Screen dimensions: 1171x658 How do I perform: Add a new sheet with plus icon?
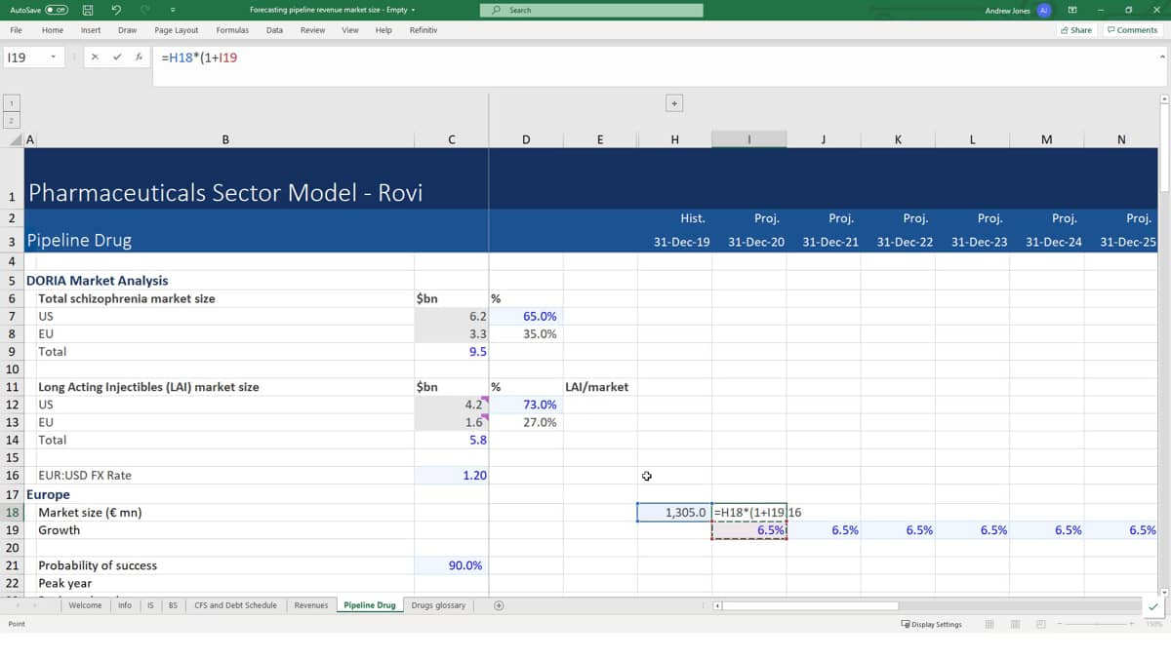click(499, 605)
